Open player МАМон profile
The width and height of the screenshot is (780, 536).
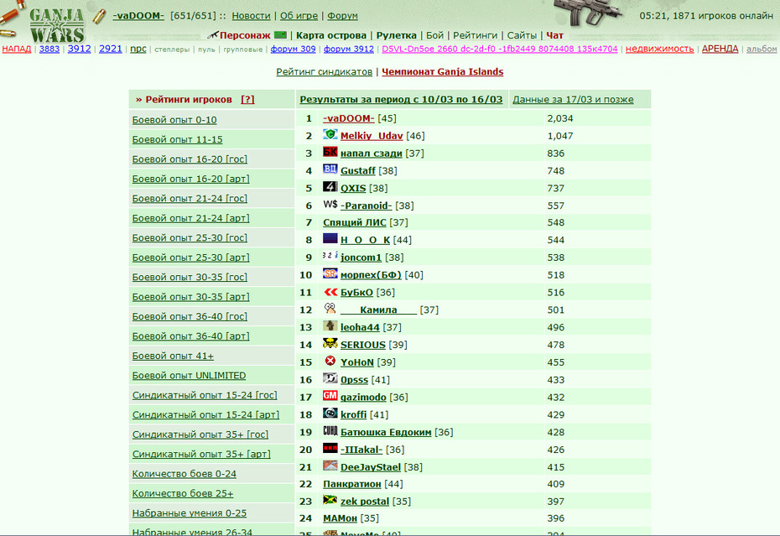click(x=340, y=518)
